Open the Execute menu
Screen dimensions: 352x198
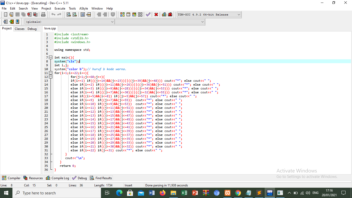60,8
